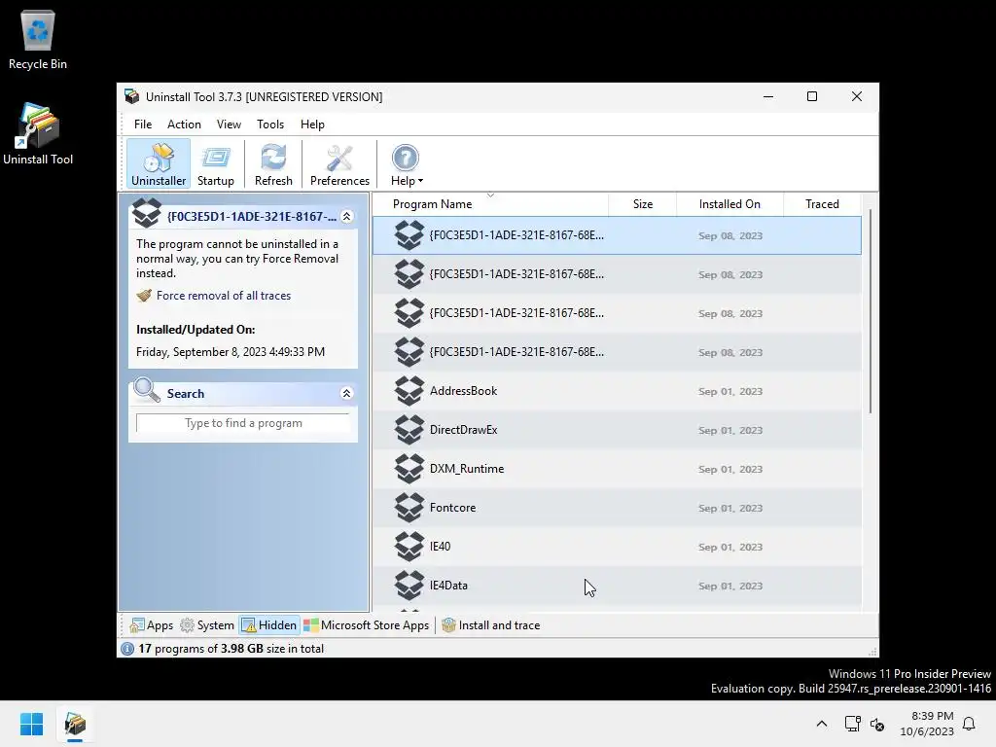Open the Windows Start menu

[31, 724]
